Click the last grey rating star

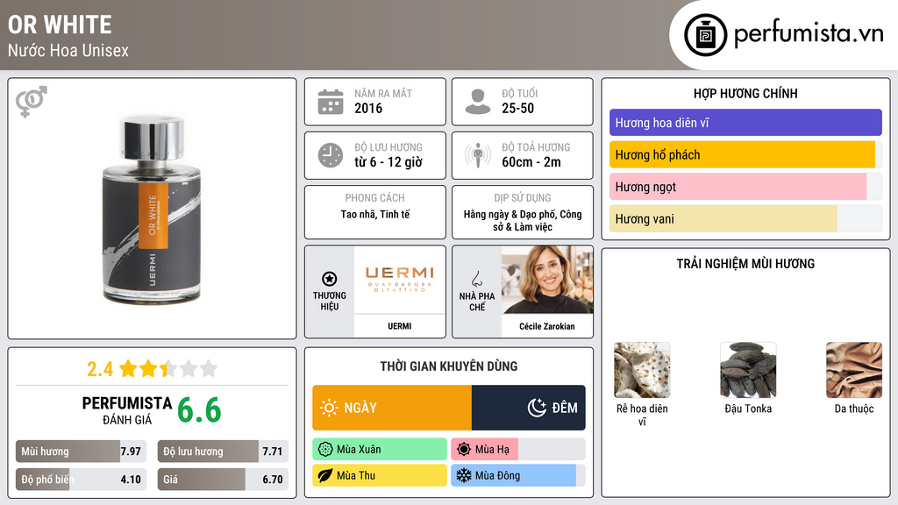point(209,368)
